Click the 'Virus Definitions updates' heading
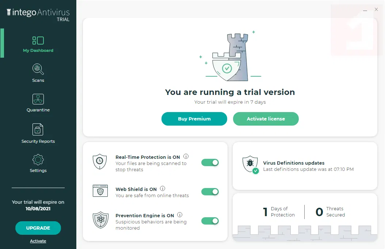Viewport: 385px width, 249px height. (x=294, y=163)
